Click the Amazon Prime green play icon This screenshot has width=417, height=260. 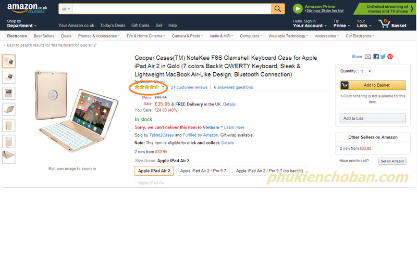(298, 9)
